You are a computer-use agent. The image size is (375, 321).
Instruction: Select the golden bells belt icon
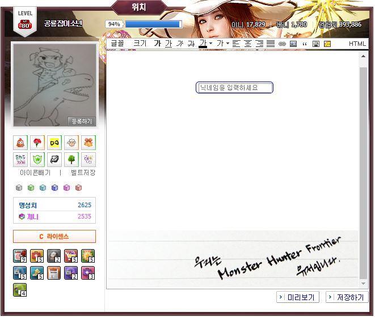click(89, 143)
